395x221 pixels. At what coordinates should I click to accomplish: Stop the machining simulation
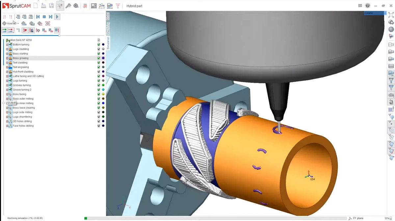(44, 17)
